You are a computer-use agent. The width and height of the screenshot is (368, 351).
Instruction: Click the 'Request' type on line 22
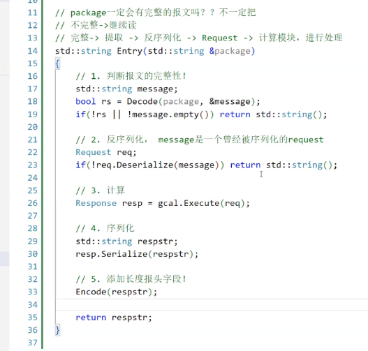pyautogui.click(x=93, y=152)
